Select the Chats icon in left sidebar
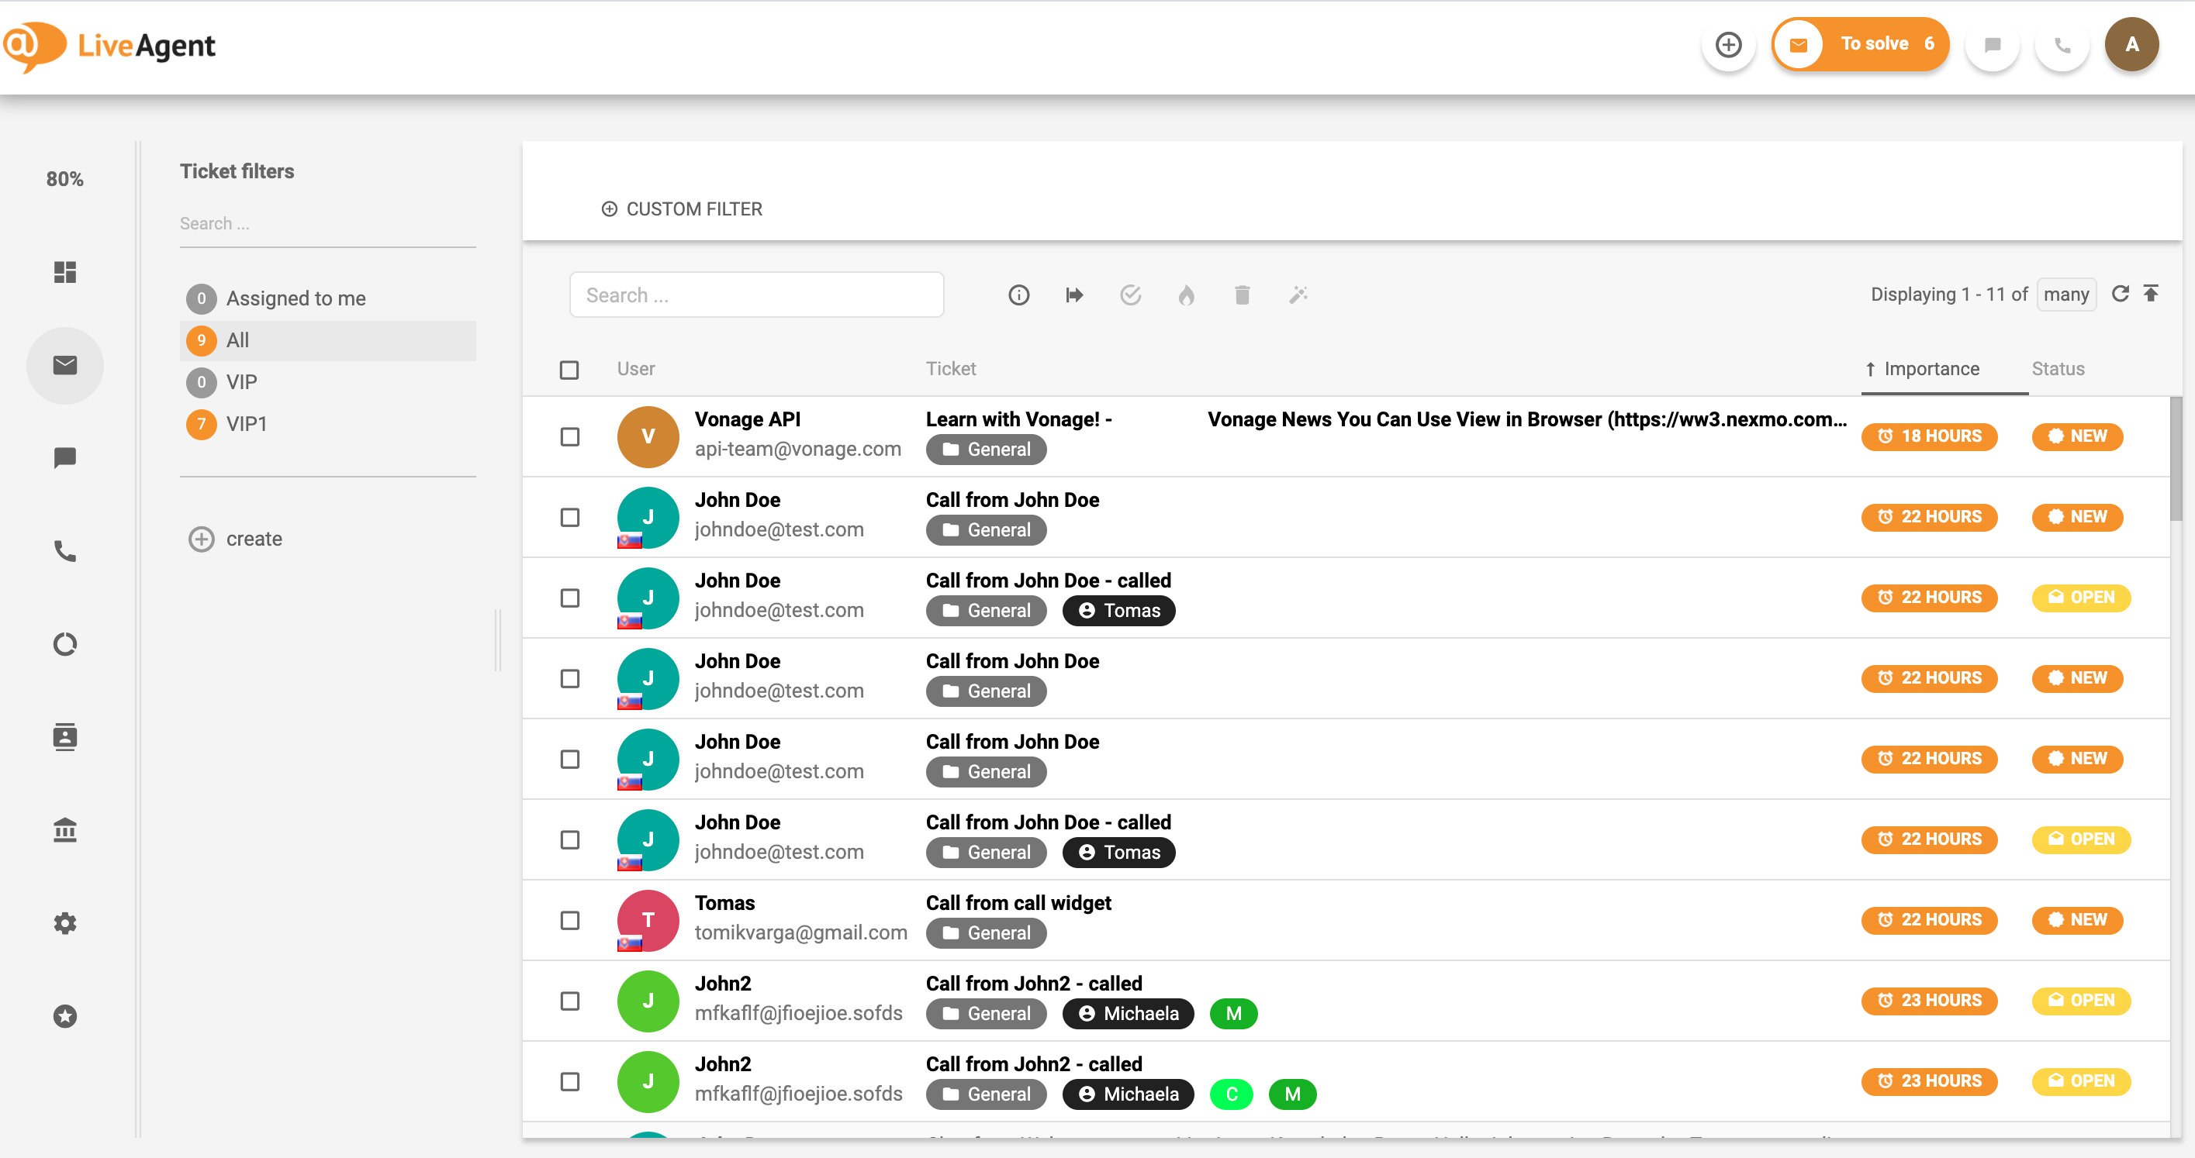2195x1158 pixels. tap(64, 457)
